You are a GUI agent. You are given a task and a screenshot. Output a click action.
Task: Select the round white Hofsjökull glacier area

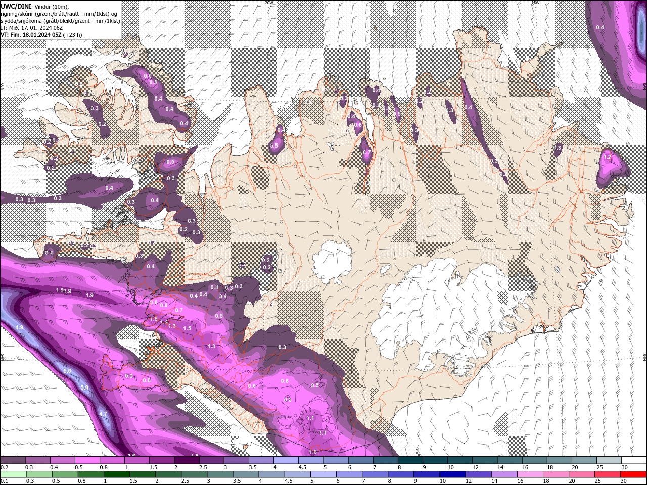[332, 262]
